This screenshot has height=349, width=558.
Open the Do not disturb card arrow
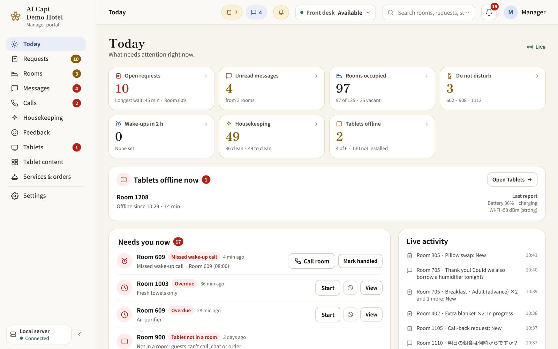(x=536, y=76)
